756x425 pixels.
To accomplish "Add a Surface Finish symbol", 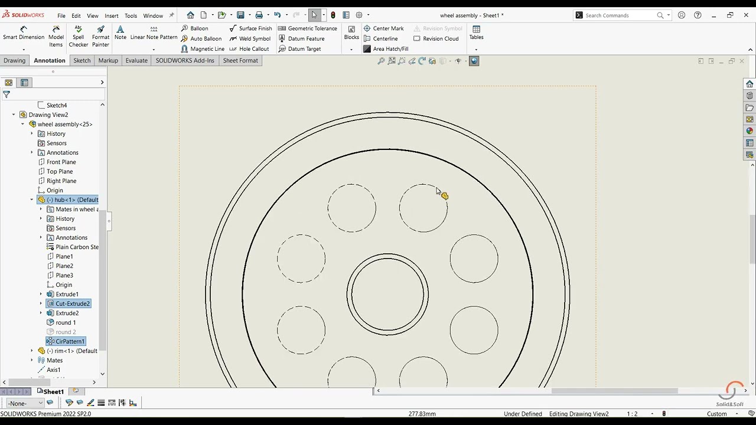I will point(250,28).
